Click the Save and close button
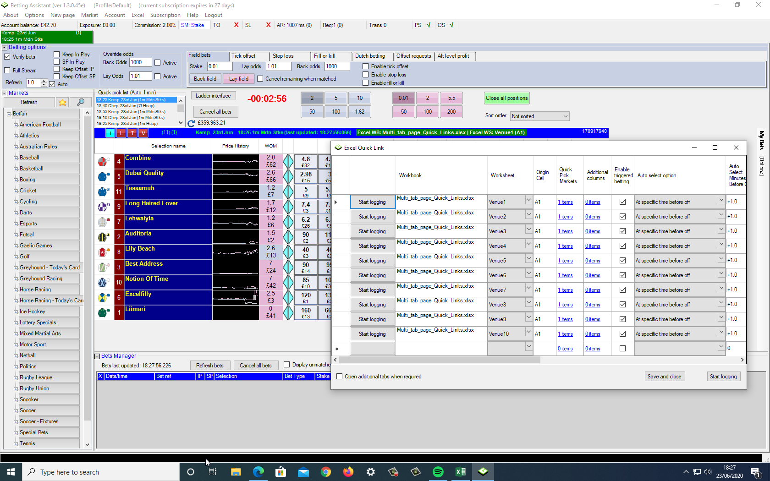The image size is (770, 481). (664, 377)
